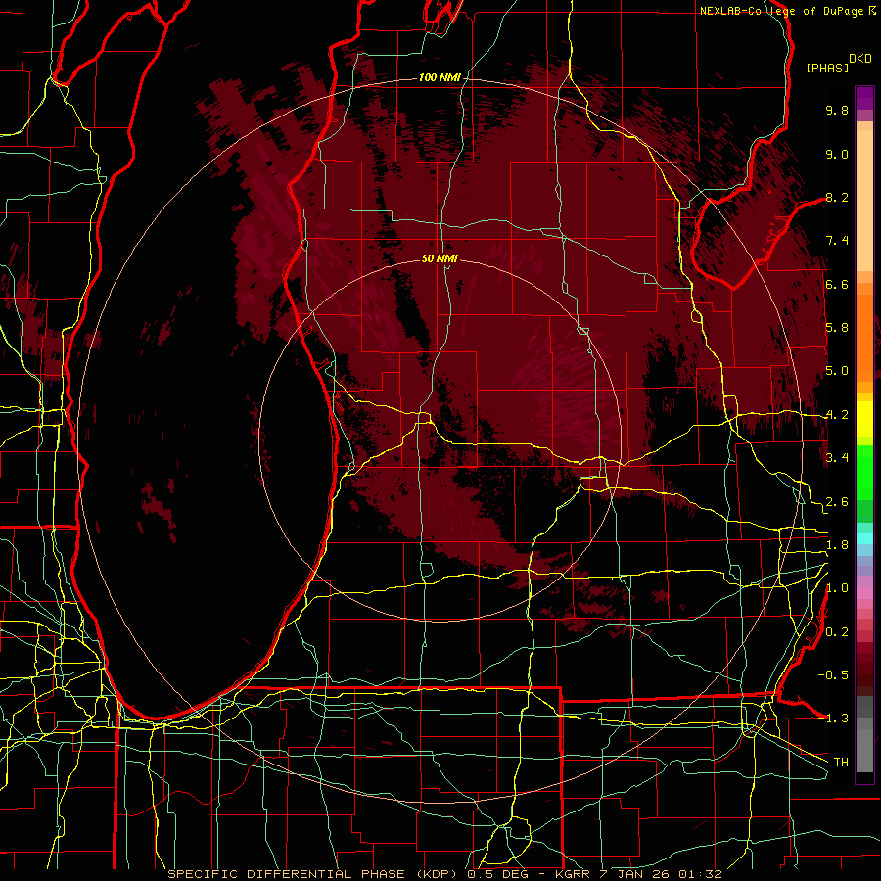Click the 3.4 legend value
The width and height of the screenshot is (881, 881).
click(837, 458)
